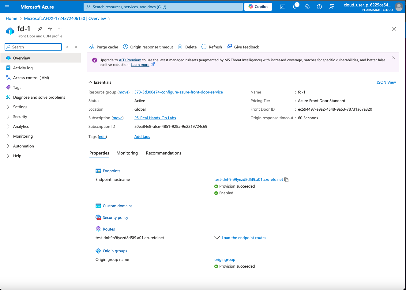
Task: Click the Front Door resource icon beside the fd-1 title
Action: click(x=10, y=31)
